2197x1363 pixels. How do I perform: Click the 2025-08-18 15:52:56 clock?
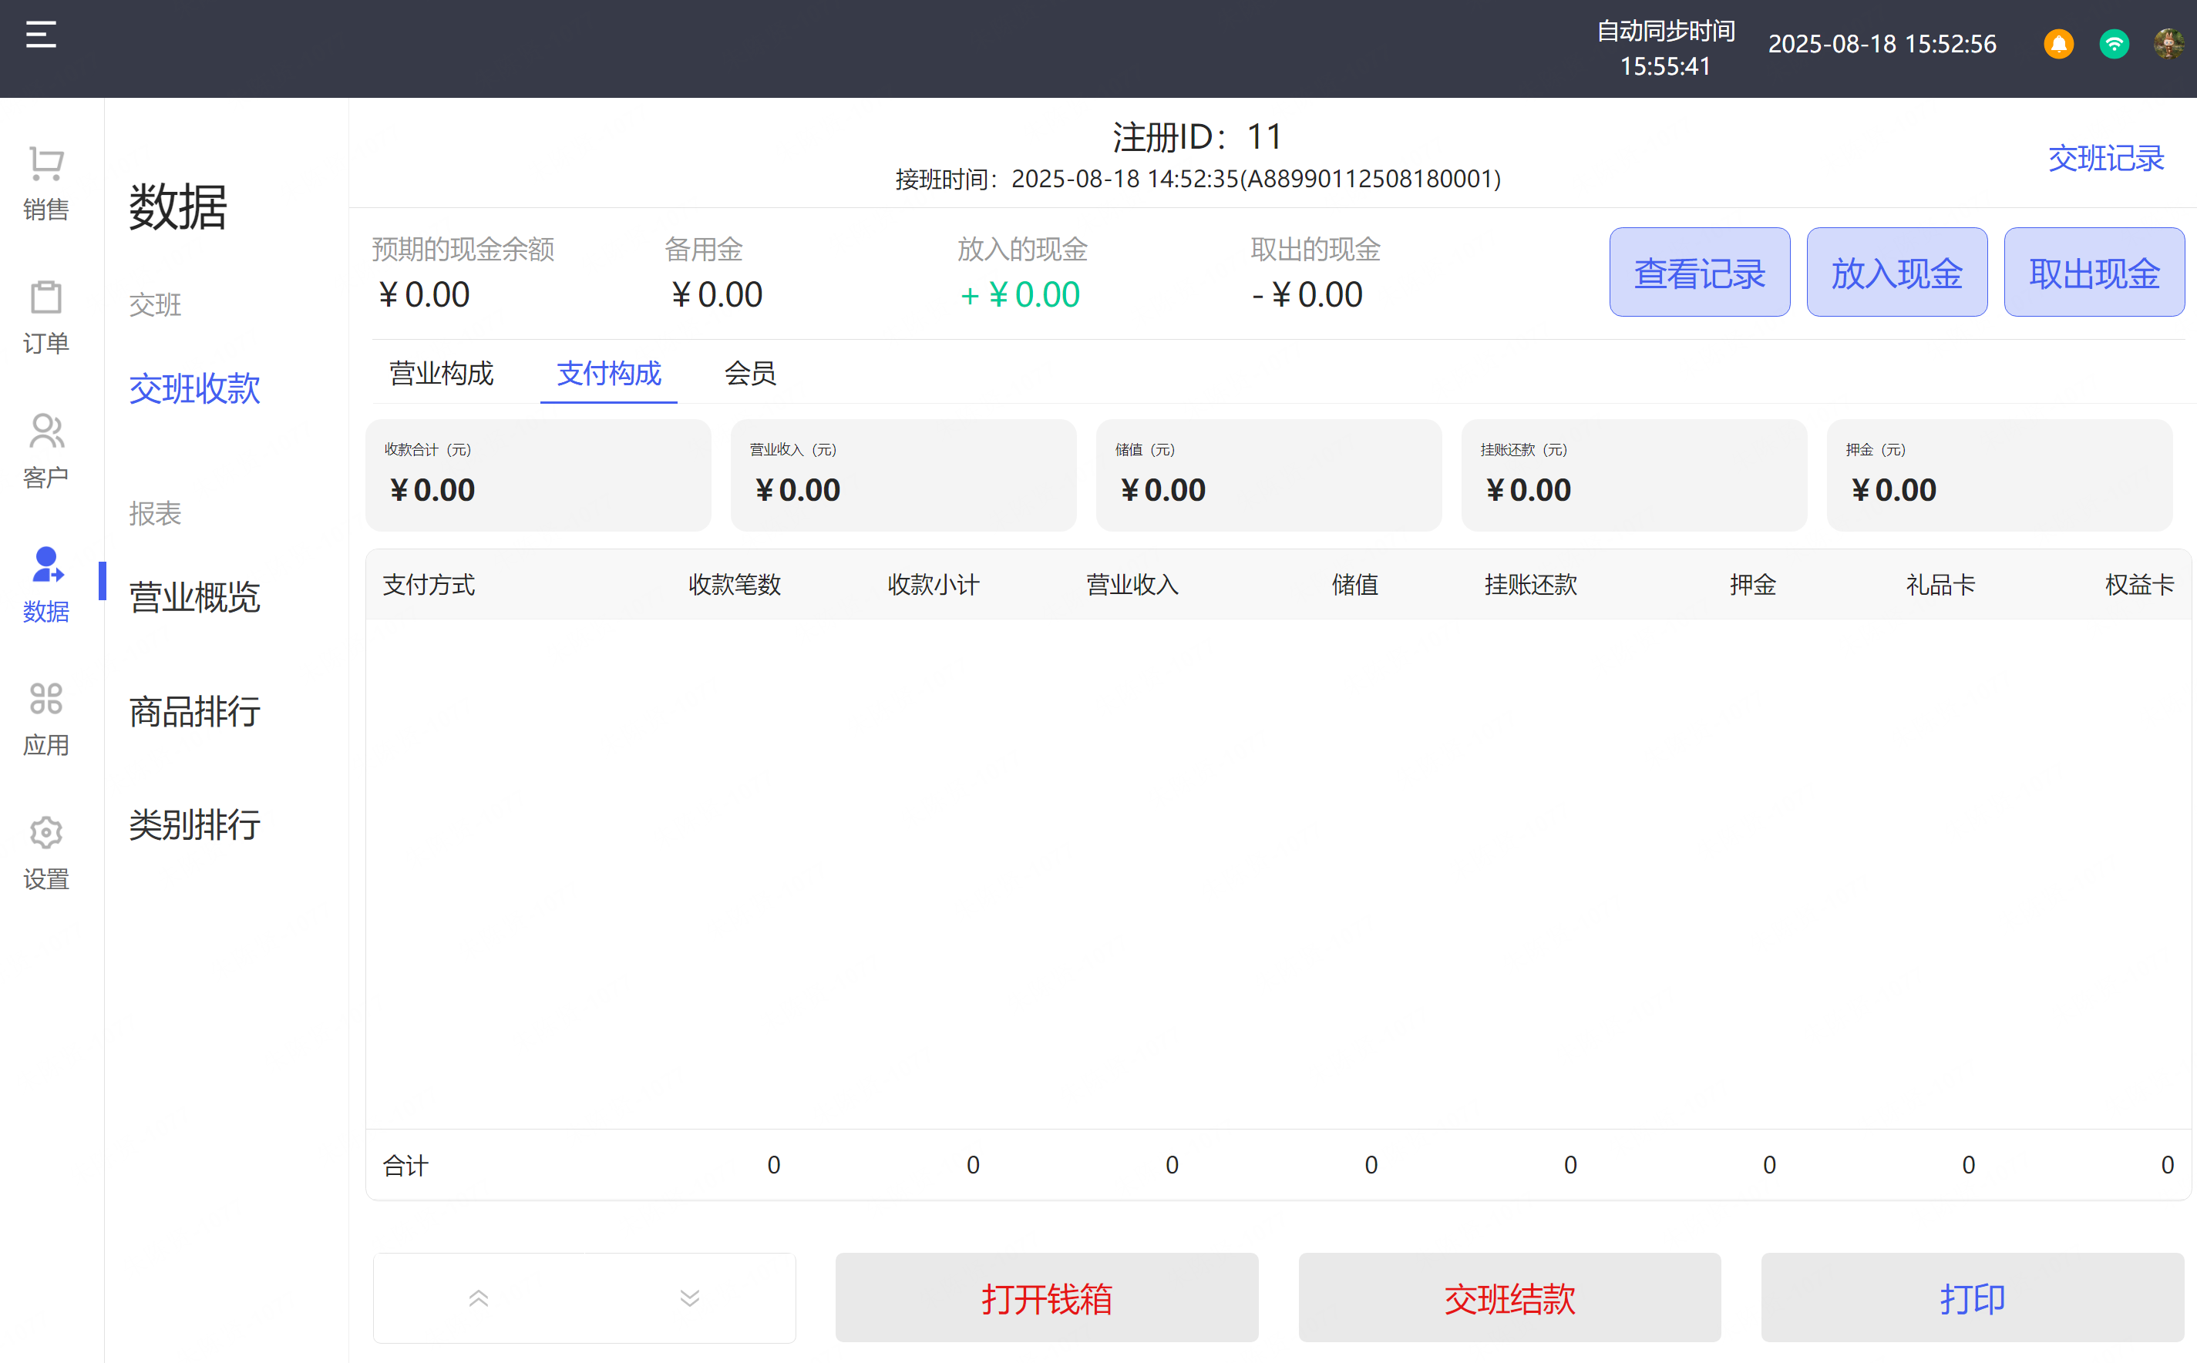tap(1882, 43)
